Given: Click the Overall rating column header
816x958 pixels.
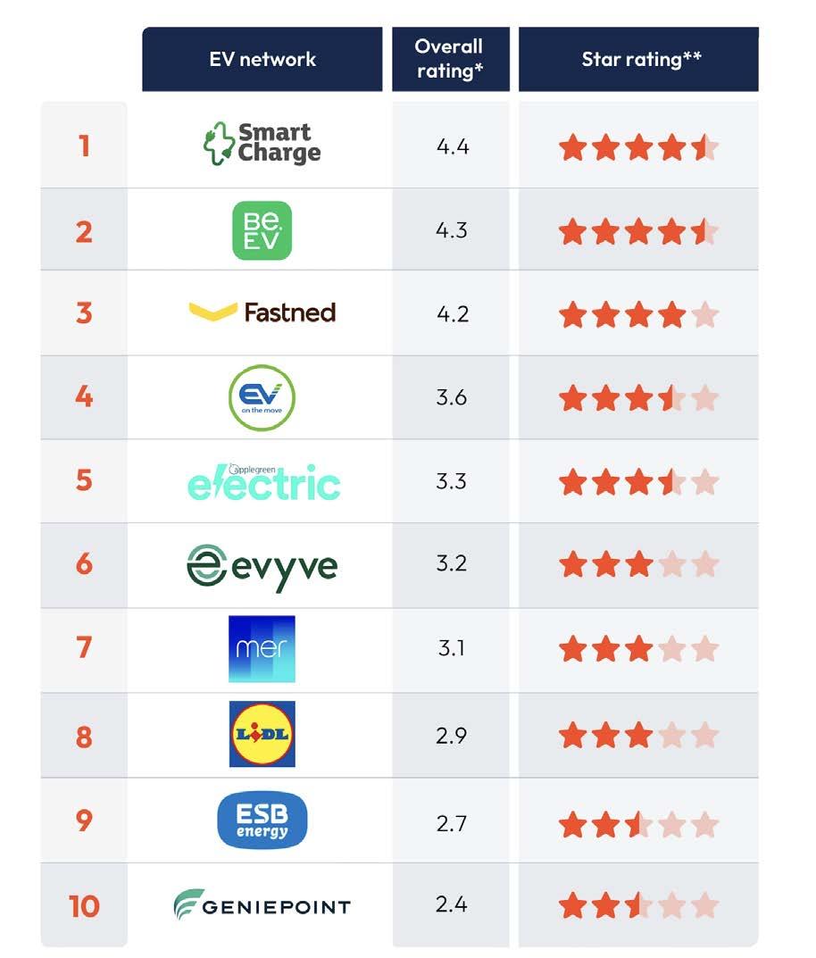Looking at the screenshot, I should point(451,59).
